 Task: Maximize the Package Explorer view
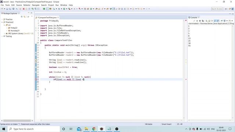32,13
